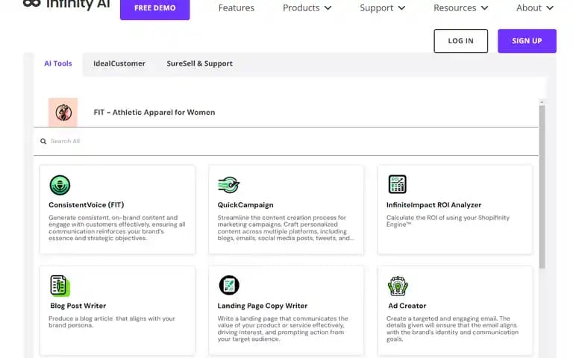Switch to the IdealCustomer tab

coord(119,63)
